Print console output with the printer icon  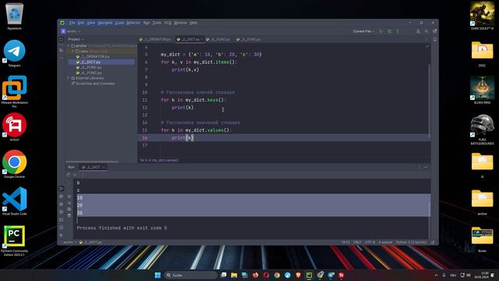pos(69,209)
